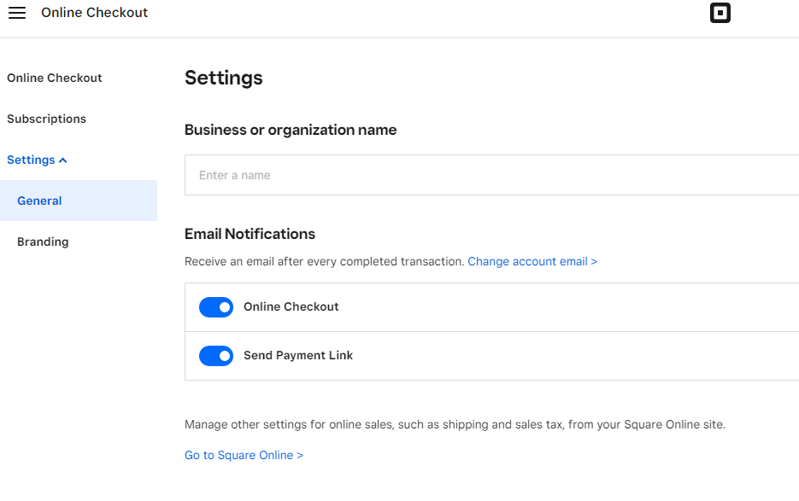Image resolution: width=799 pixels, height=501 pixels.
Task: Disable the Online Checkout email notification toggle
Action: pyautogui.click(x=216, y=307)
